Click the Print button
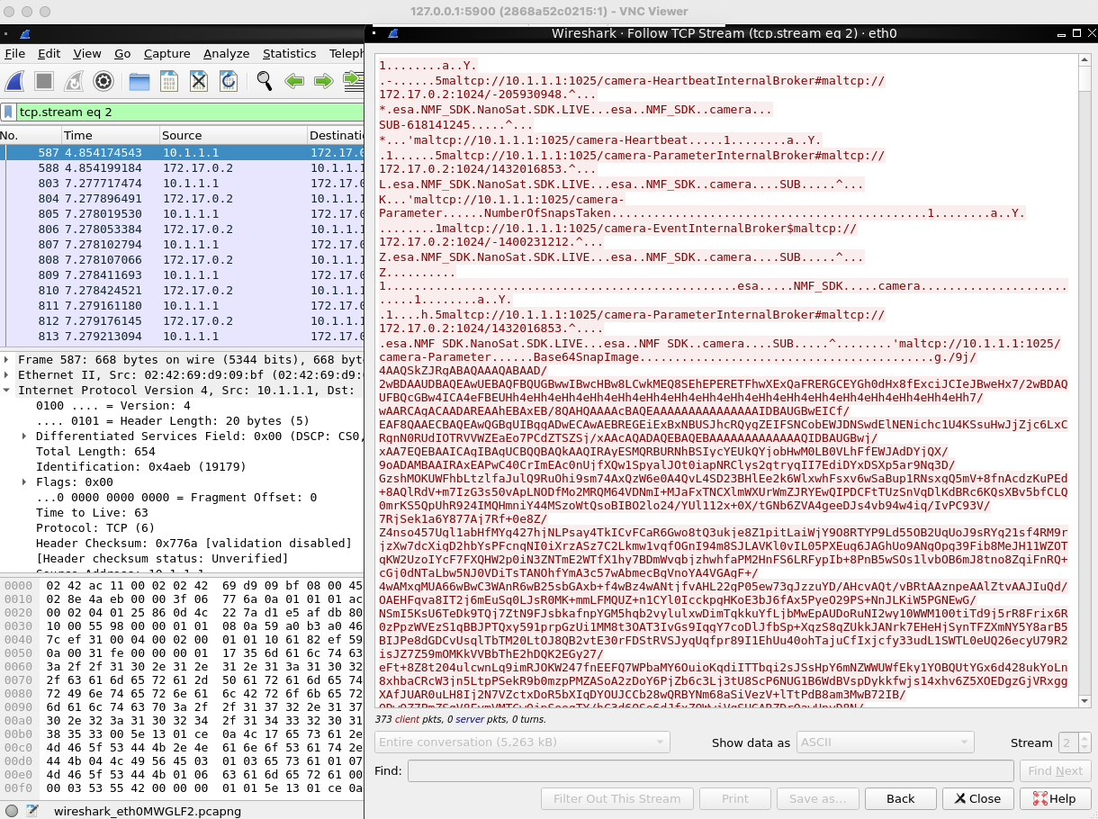The width and height of the screenshot is (1098, 819). 734,799
